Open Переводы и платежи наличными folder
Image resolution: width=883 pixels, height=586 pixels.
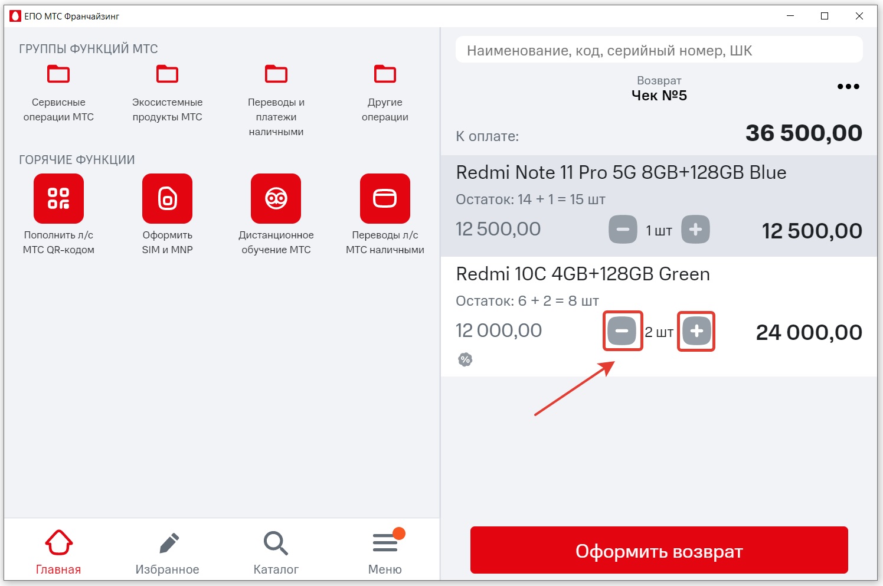(276, 100)
